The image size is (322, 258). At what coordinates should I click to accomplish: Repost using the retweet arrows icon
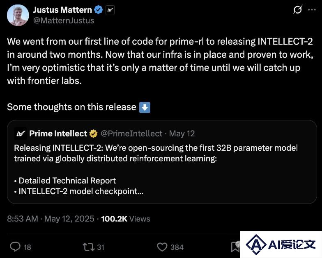click(89, 247)
